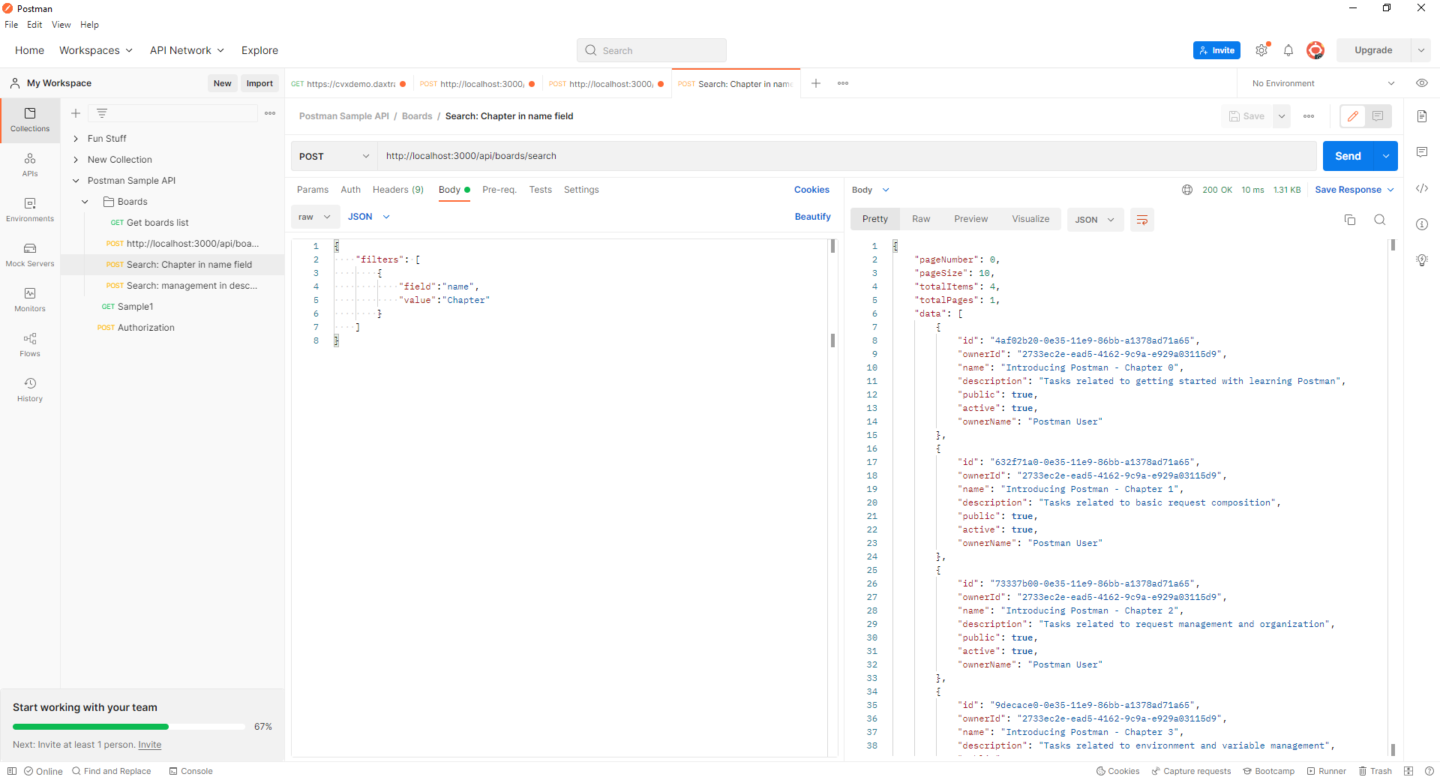Switch to the Tests tab
Viewport: 1440px width, 780px height.
tap(540, 190)
